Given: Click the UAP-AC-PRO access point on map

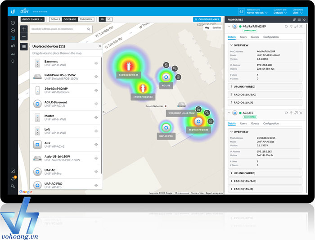Looking at the screenshot, I should [166, 127].
